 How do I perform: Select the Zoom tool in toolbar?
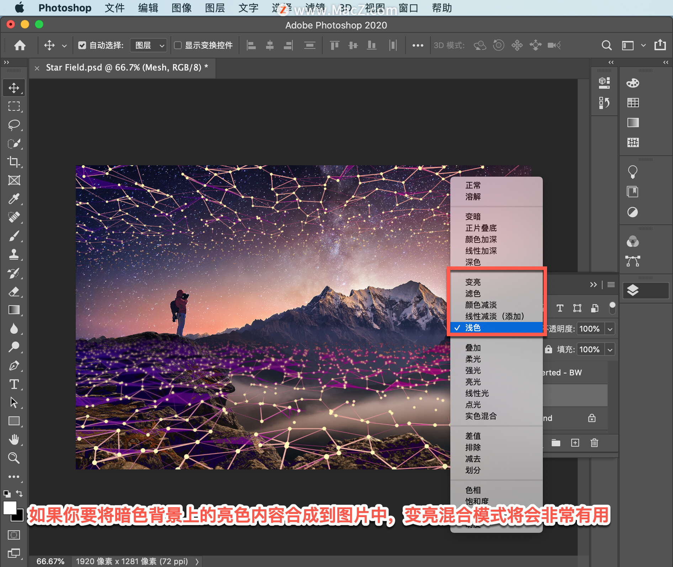(x=14, y=458)
